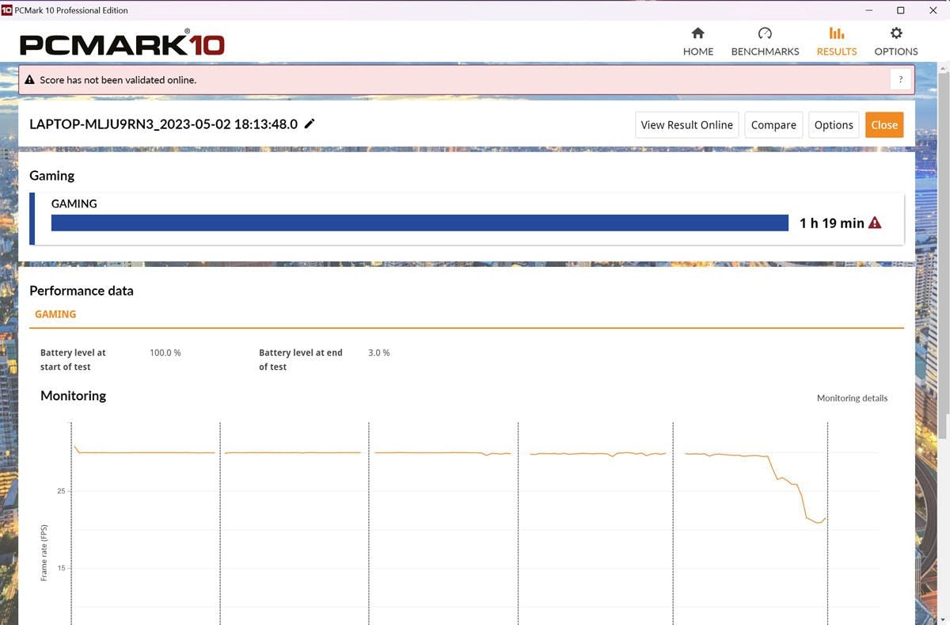Open the question mark help in banner
The image size is (950, 625).
(x=900, y=80)
